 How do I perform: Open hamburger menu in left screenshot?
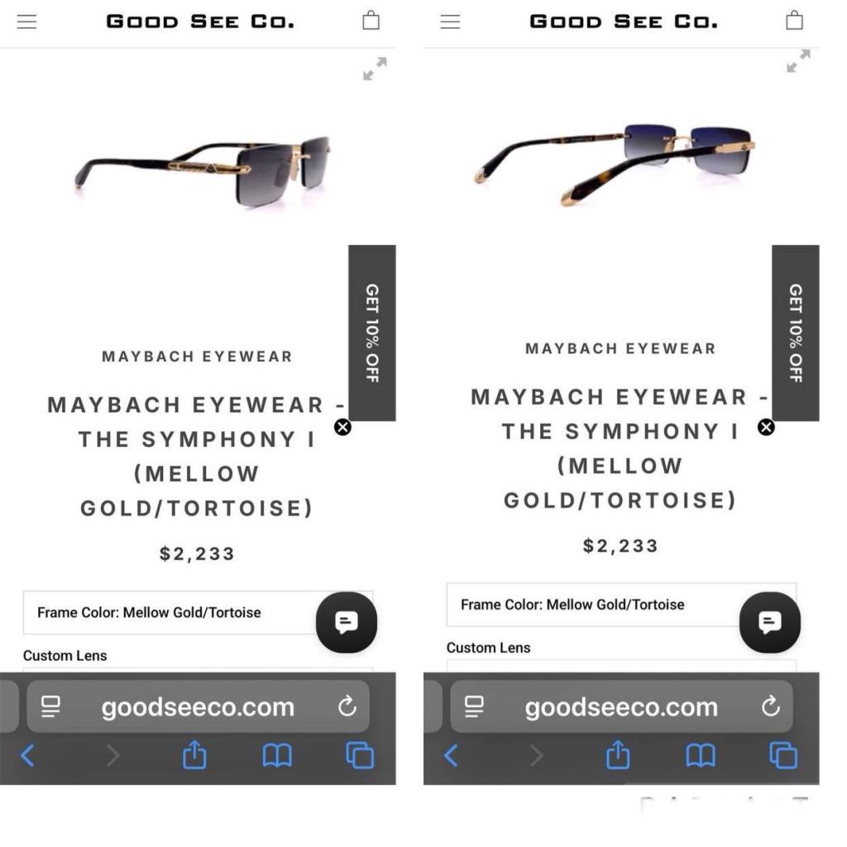coord(27,22)
